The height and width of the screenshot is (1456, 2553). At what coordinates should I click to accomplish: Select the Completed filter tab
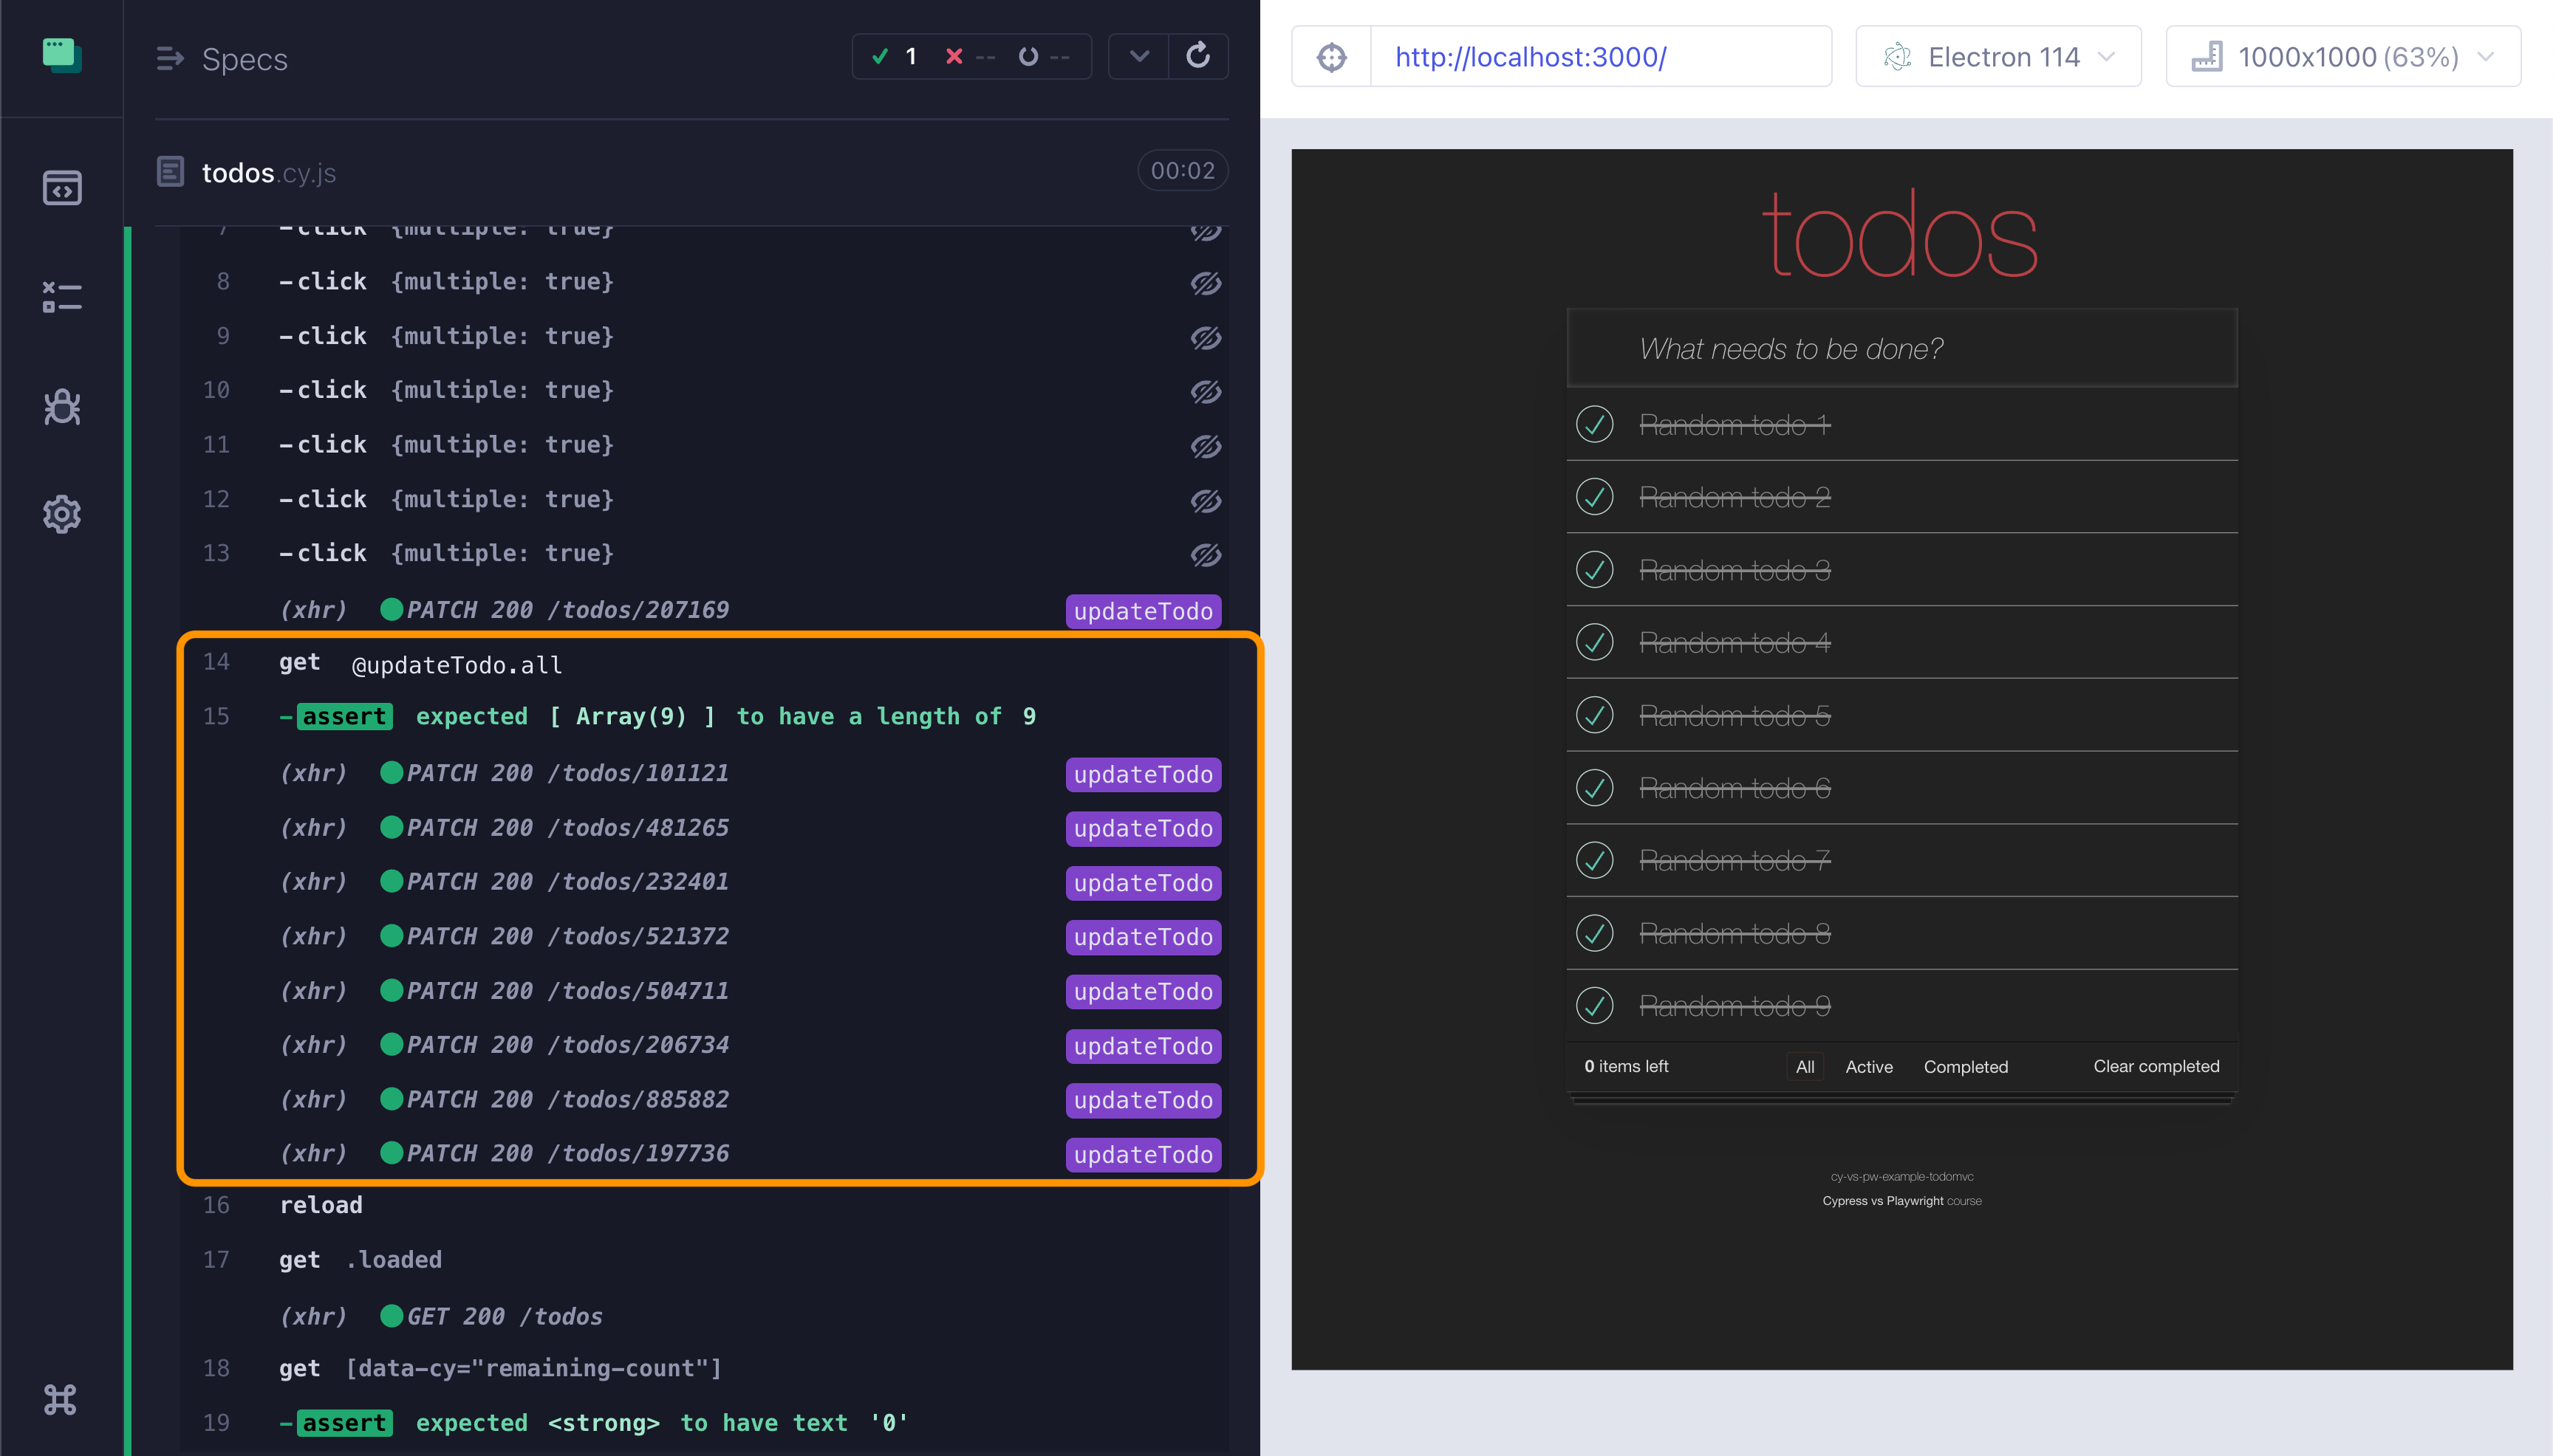(1965, 1067)
